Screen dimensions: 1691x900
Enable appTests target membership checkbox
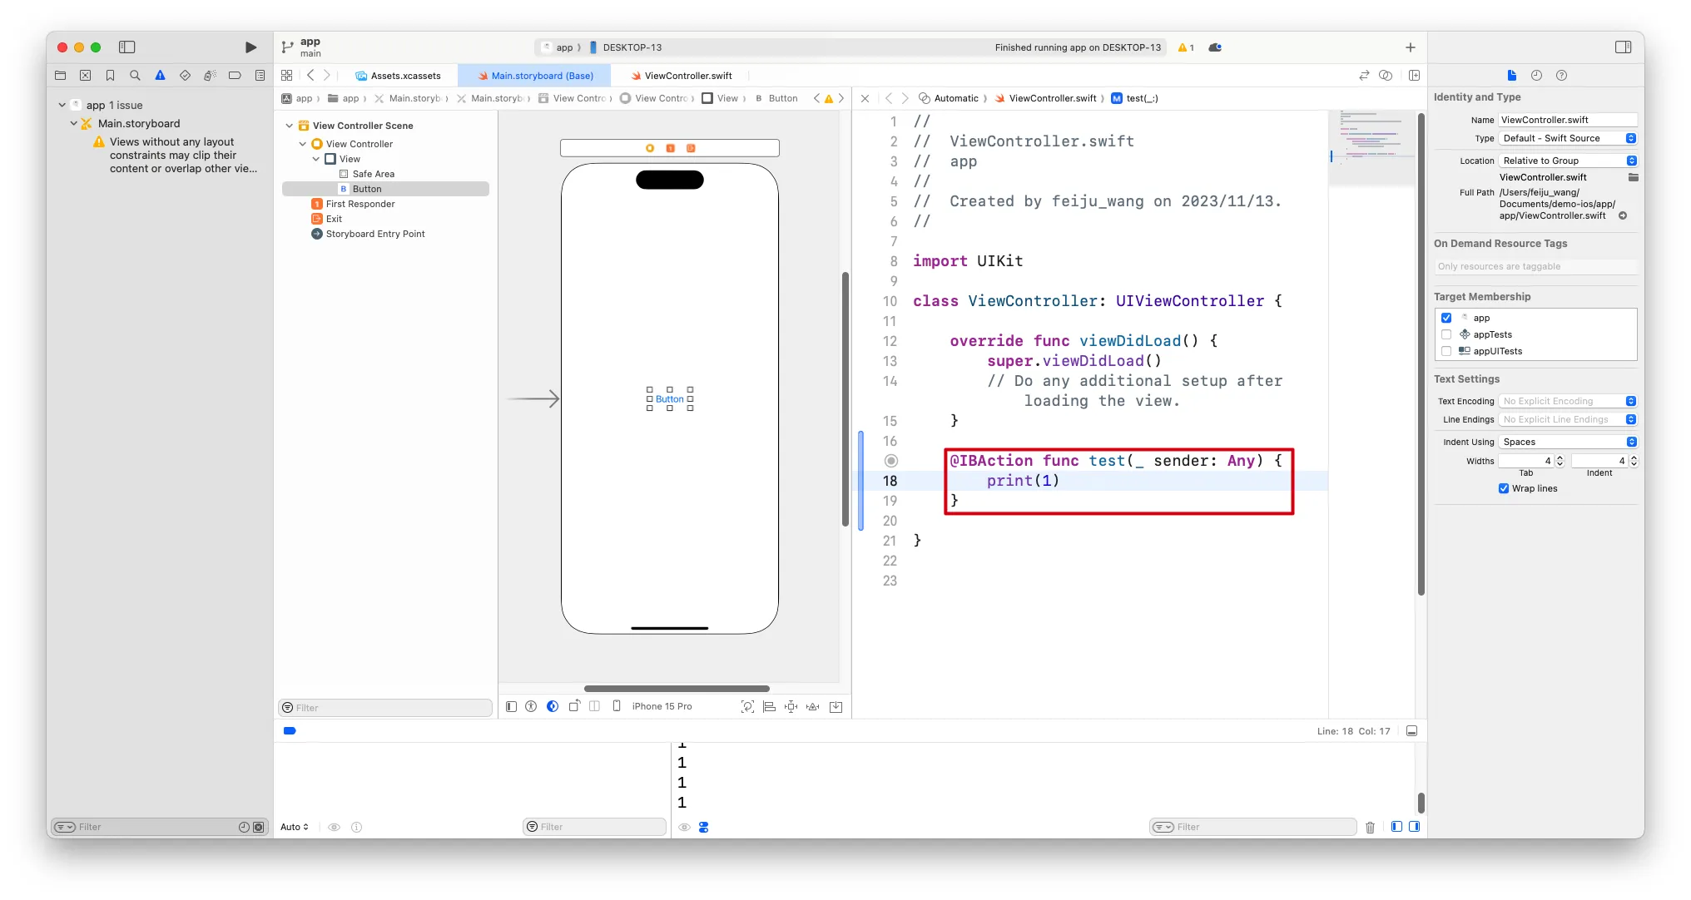(1446, 334)
